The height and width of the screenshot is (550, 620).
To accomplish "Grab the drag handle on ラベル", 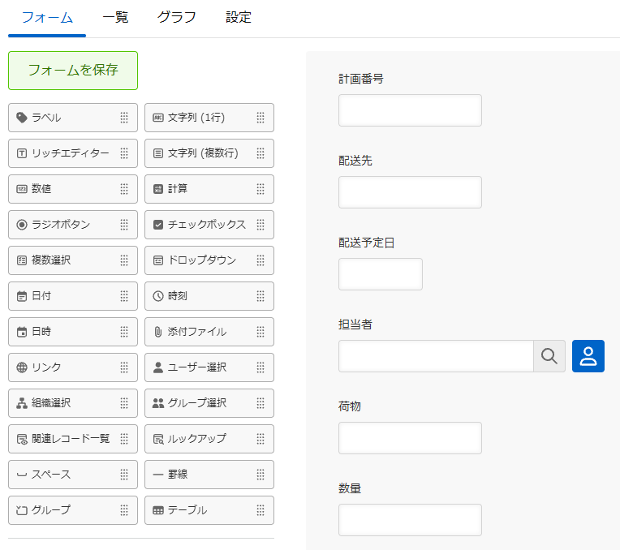I will tap(124, 118).
